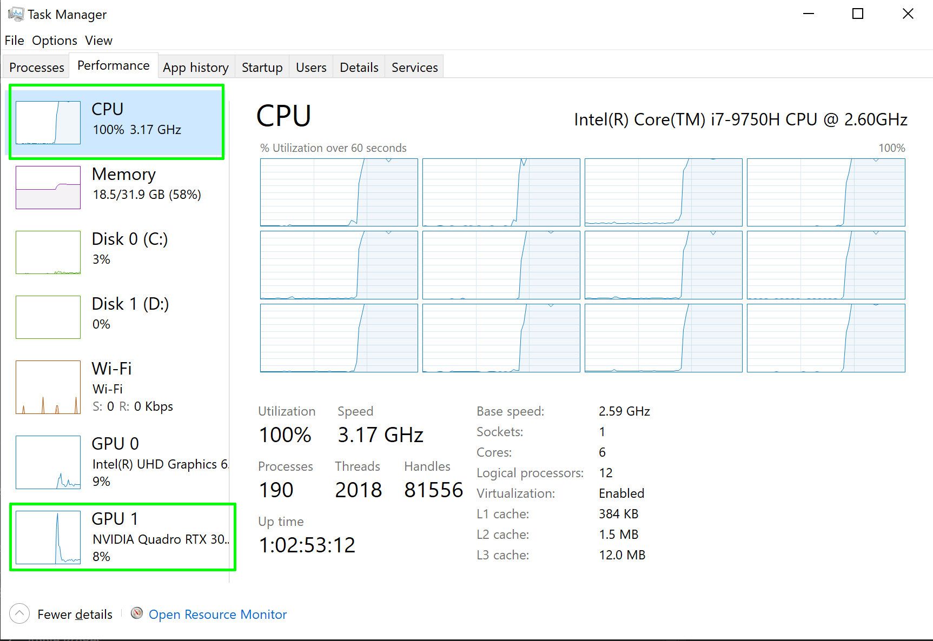Click the Fewer details label
Screen dimensions: 933x641
[x=75, y=615]
